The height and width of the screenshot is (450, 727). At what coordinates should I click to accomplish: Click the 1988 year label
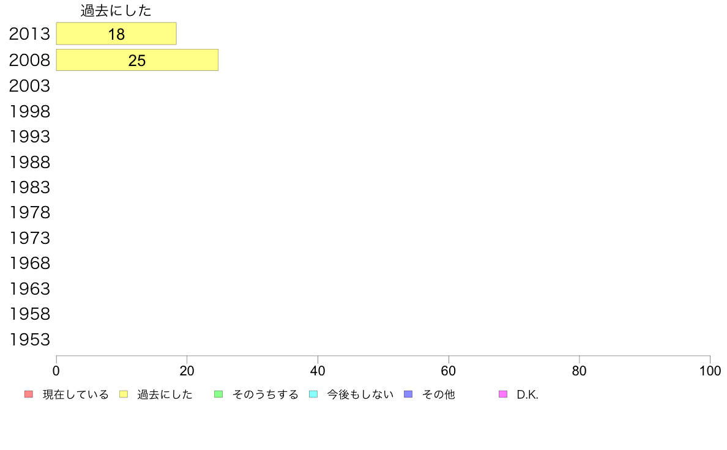tap(29, 162)
